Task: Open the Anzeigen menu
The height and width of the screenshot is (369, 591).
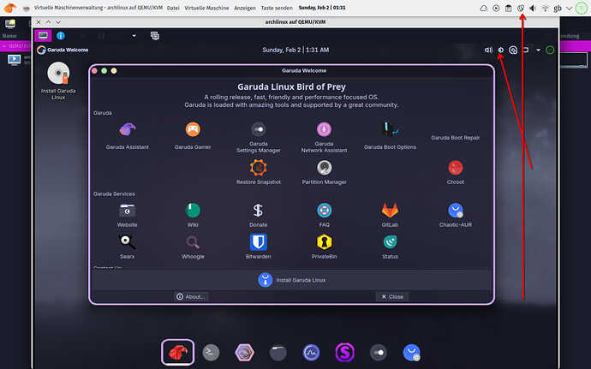Action: click(245, 8)
